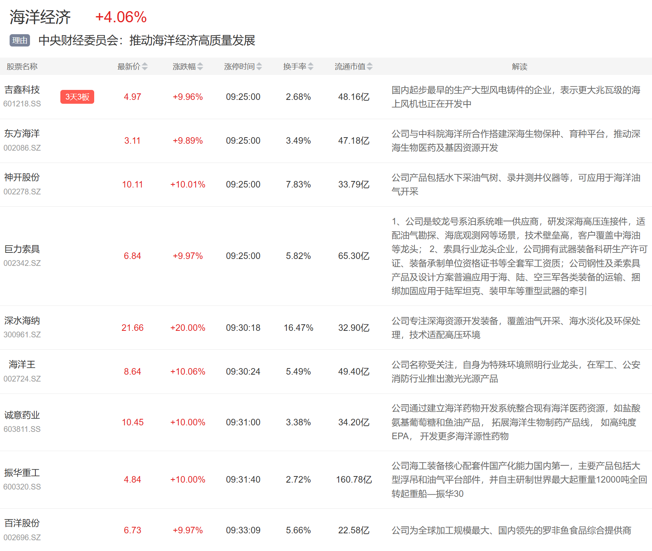
Task: Click the 涨跌幅 sort arrows
Action: [200, 66]
